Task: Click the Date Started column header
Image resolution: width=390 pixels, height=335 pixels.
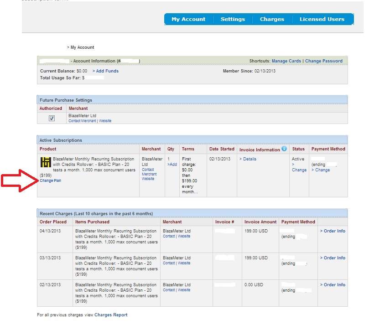Action: coord(222,149)
